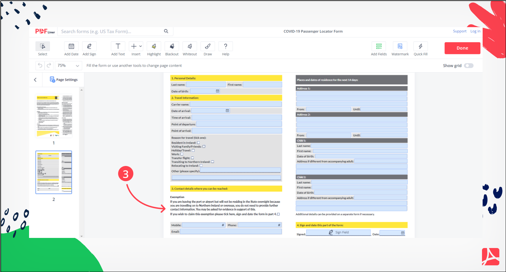
Task: Click the Child 1 Last name field
Action: coord(359,146)
